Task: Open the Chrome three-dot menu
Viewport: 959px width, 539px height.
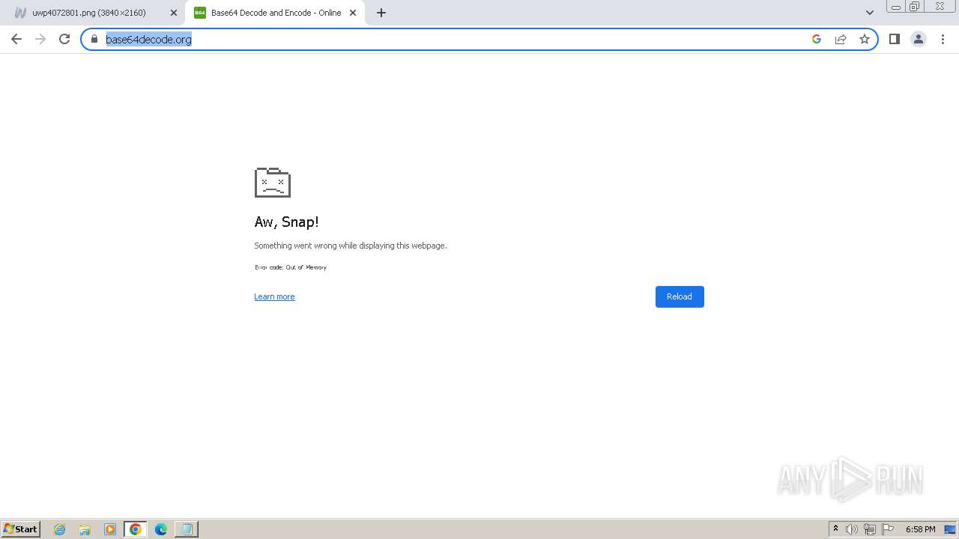Action: pyautogui.click(x=943, y=39)
